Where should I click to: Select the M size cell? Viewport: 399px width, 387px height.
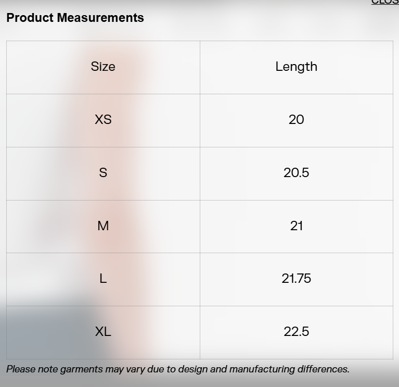(103, 226)
